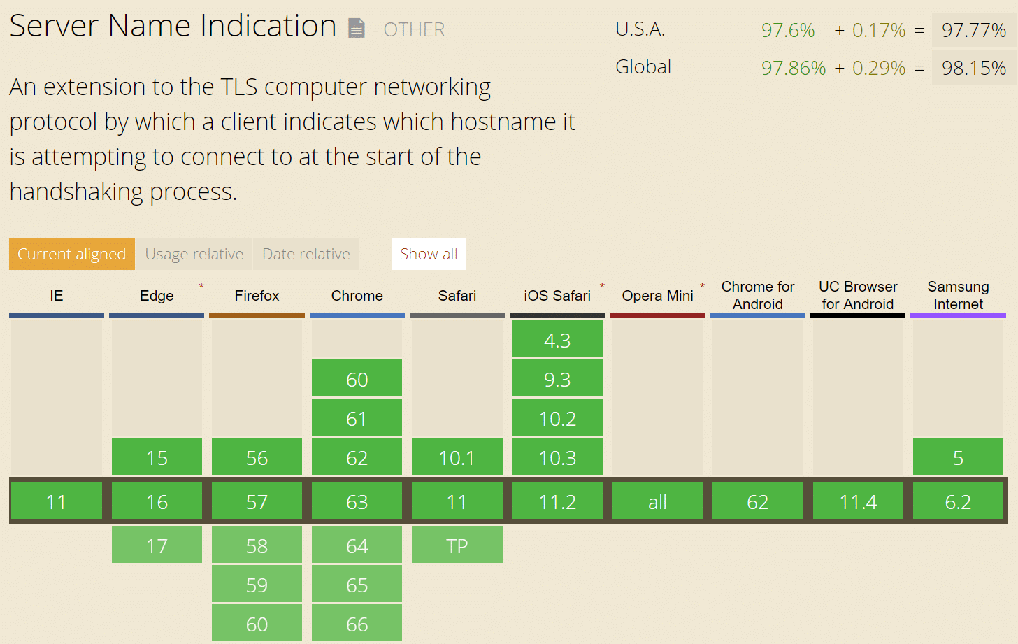This screenshot has width=1018, height=644.
Task: Click the asterisk note next to Edge
Action: [201, 286]
